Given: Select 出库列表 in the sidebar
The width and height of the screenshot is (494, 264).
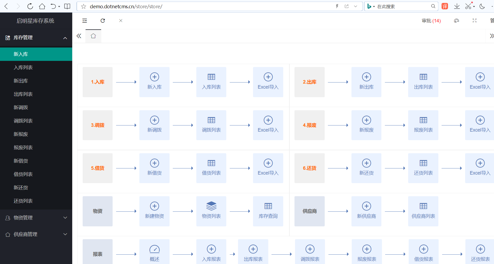Looking at the screenshot, I should click(x=36, y=94).
